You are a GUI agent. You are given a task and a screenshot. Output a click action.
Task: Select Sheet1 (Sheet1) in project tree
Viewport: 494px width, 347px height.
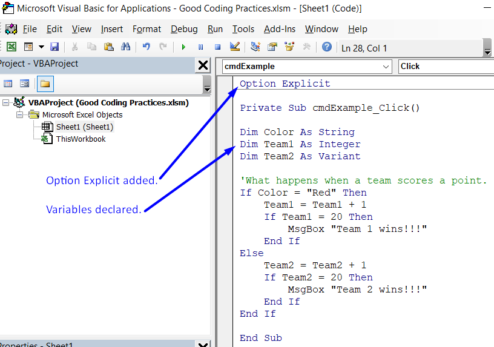point(84,127)
